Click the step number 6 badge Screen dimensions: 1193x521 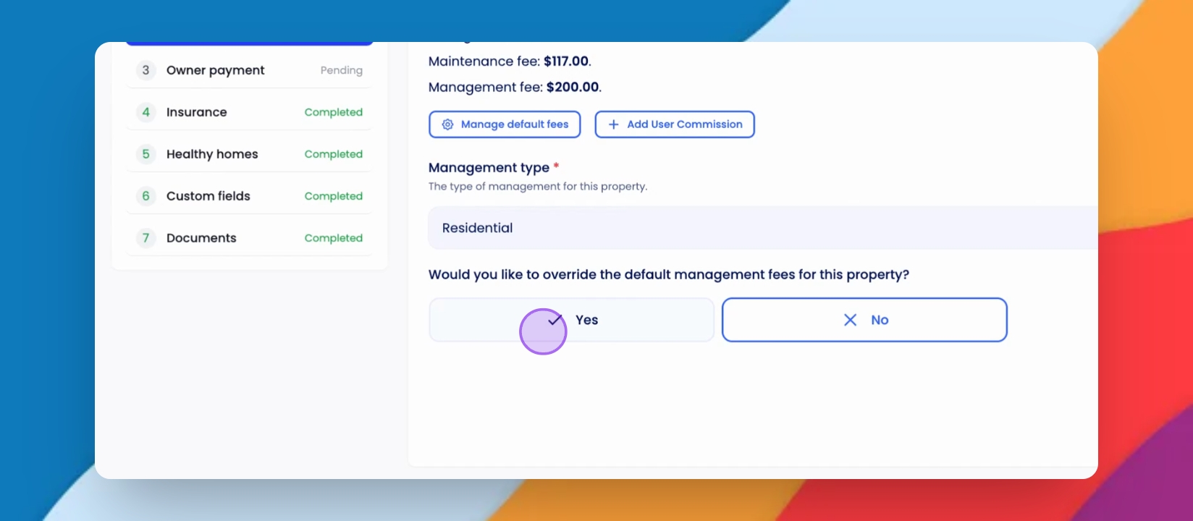[x=146, y=196]
